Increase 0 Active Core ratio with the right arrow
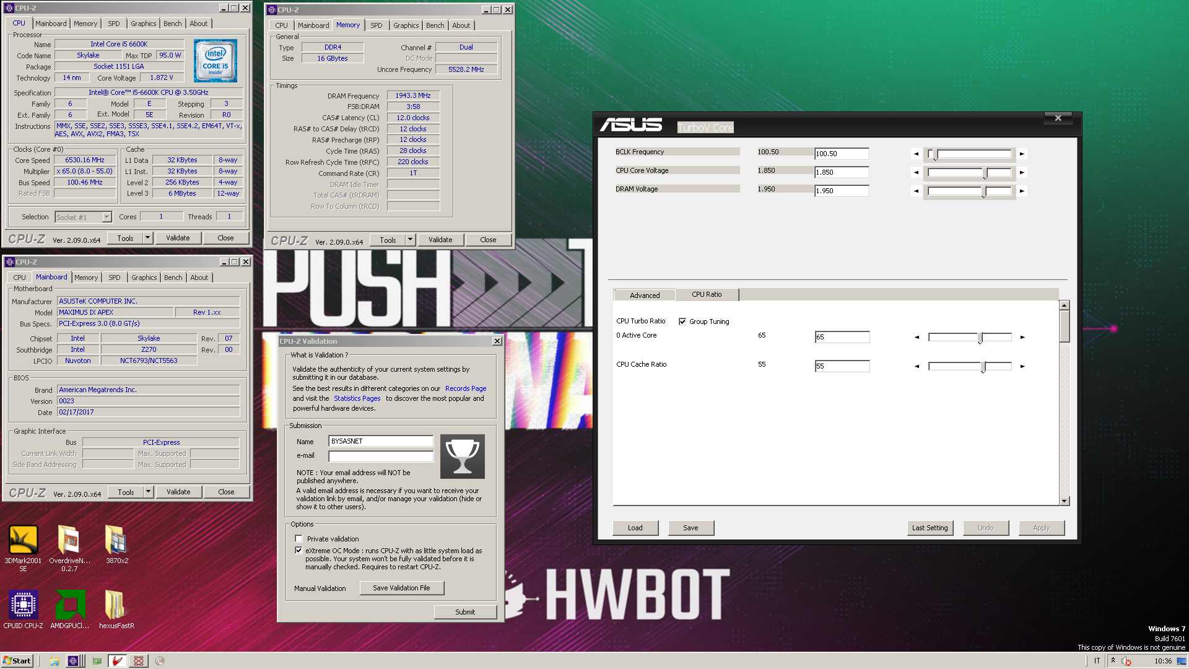 [1023, 338]
